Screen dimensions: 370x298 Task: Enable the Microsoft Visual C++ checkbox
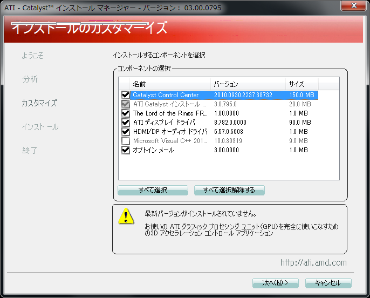pos(126,141)
